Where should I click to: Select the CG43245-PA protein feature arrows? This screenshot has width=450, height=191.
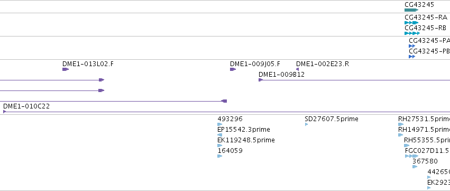click(412, 46)
